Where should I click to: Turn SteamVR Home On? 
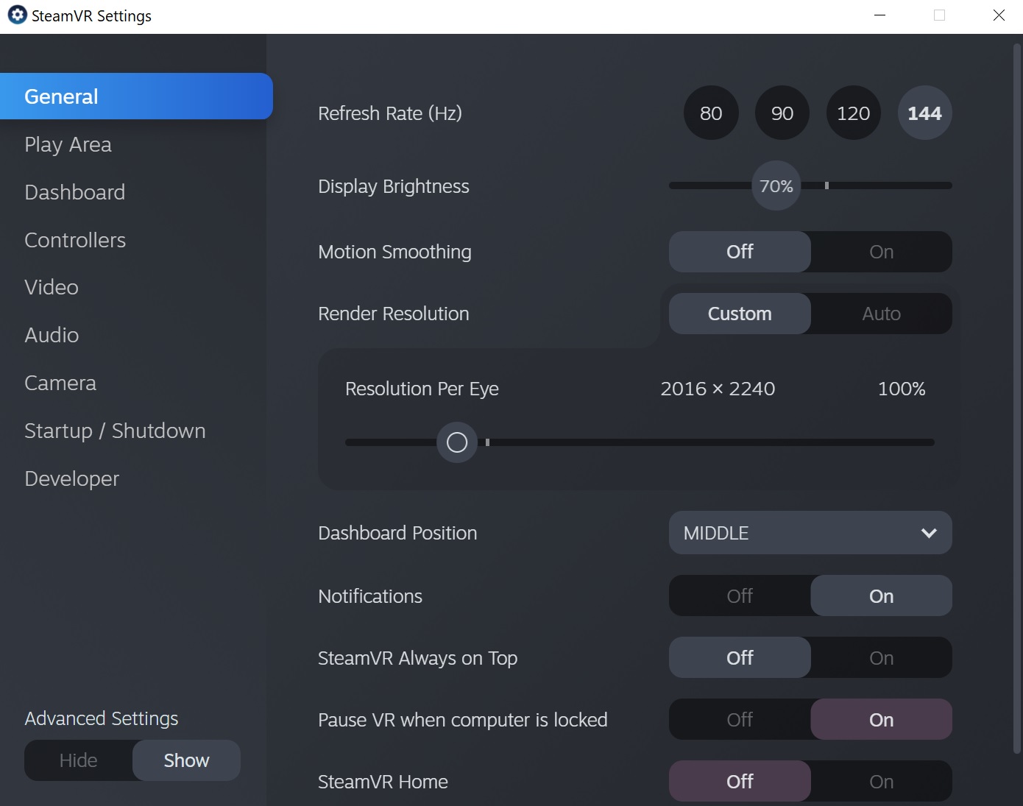882,781
